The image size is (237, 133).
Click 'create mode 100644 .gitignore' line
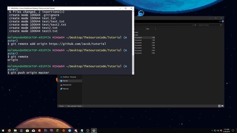[34, 15]
